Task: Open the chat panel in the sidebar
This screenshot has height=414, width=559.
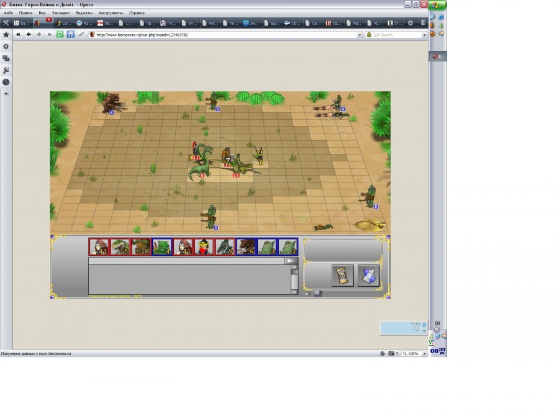Action: tap(6, 58)
